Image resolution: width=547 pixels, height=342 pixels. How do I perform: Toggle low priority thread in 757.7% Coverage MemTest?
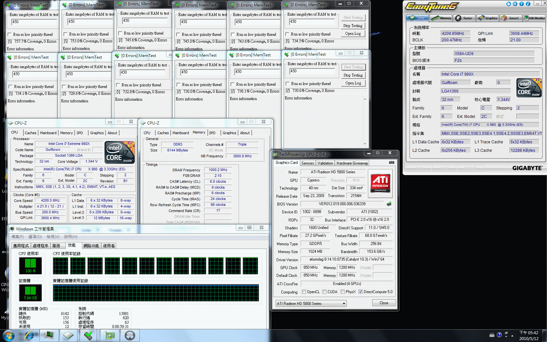(9, 35)
